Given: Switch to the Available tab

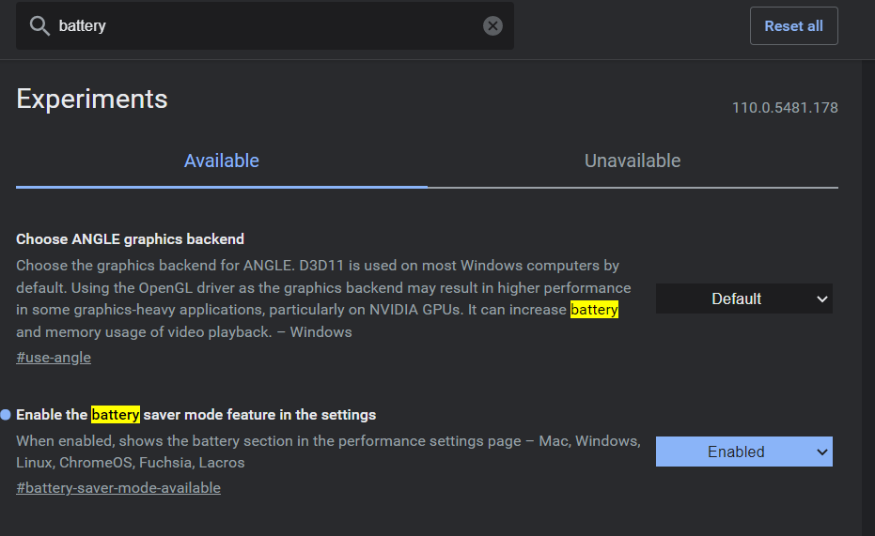Looking at the screenshot, I should pyautogui.click(x=222, y=161).
